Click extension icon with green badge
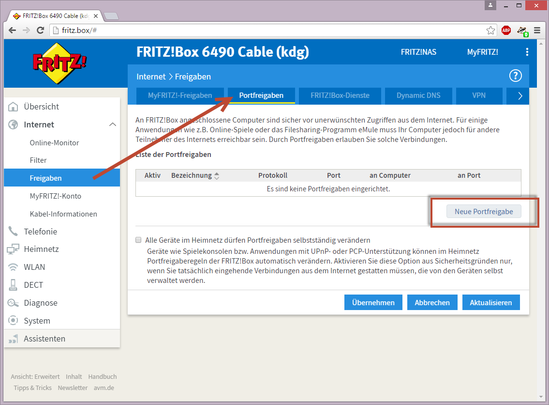Screen dimensions: 549x405 click(x=522, y=31)
